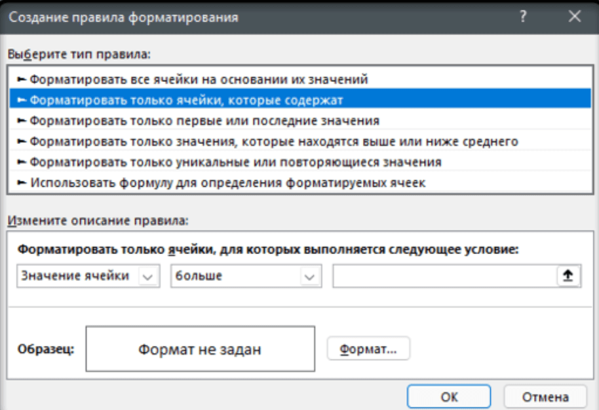Open the "Формат..." settings button
Screen dimensions: 599x410
point(368,349)
